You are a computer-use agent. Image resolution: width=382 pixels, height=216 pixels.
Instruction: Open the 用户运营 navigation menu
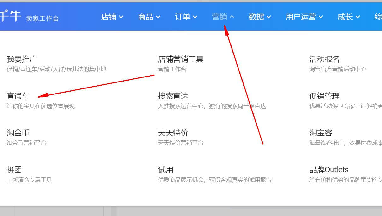[x=304, y=17]
